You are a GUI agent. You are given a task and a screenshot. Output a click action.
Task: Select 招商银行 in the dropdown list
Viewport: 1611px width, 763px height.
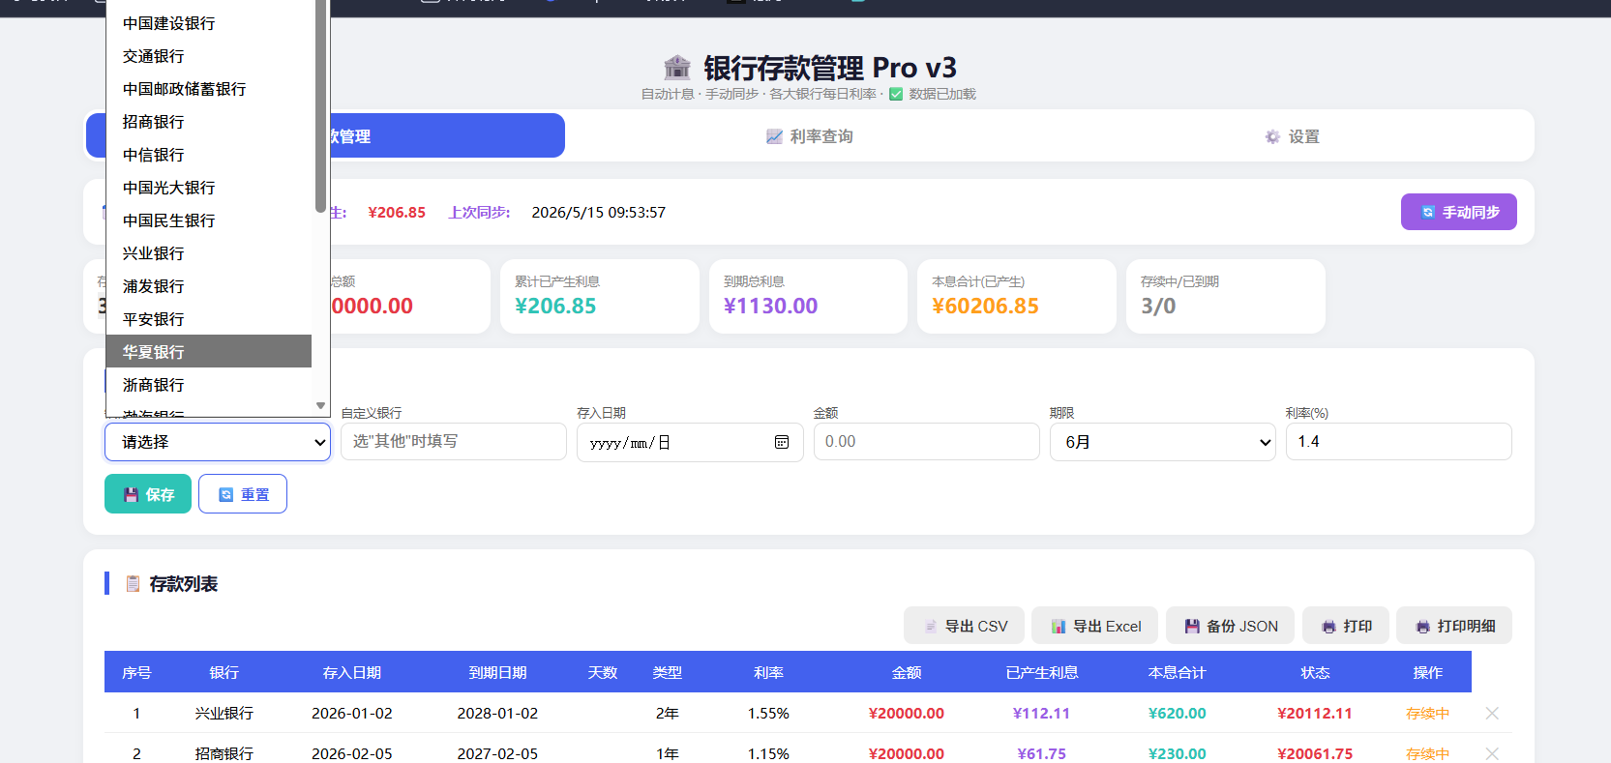pos(209,122)
